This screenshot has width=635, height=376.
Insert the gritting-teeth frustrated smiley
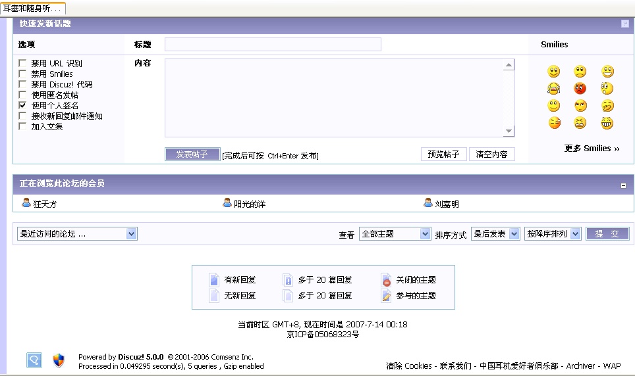580,122
